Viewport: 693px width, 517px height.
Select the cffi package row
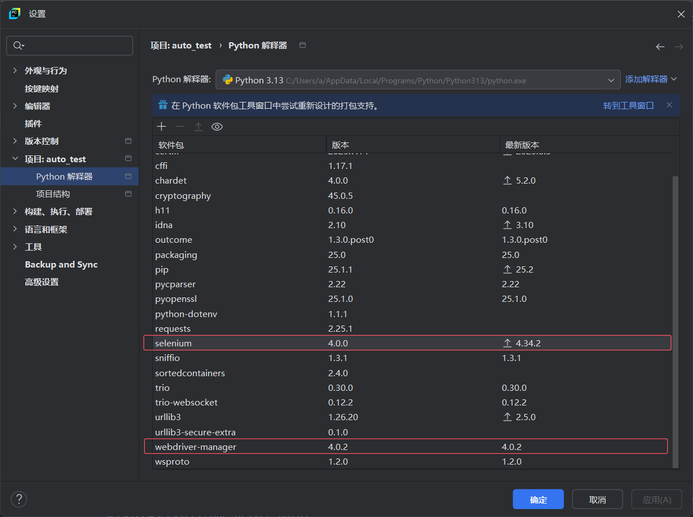412,166
